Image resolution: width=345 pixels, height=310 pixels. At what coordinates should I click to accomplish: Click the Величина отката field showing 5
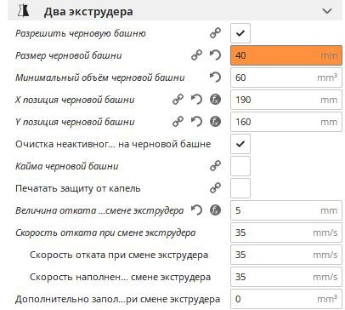coord(286,210)
